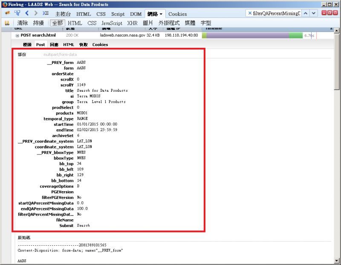Click the request timeline bar
Screen dimensions: 341x265
pyautogui.click(x=251, y=35)
